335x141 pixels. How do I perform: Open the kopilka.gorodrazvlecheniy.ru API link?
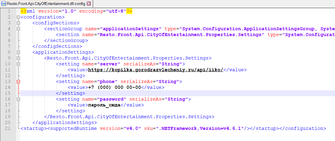point(156,70)
